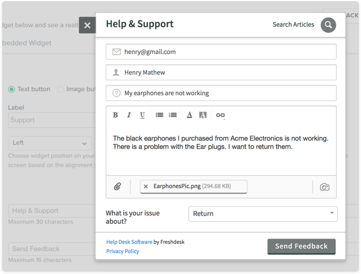Screen dimensions: 361x274
Task: Open the text color picker
Action: pos(189,115)
